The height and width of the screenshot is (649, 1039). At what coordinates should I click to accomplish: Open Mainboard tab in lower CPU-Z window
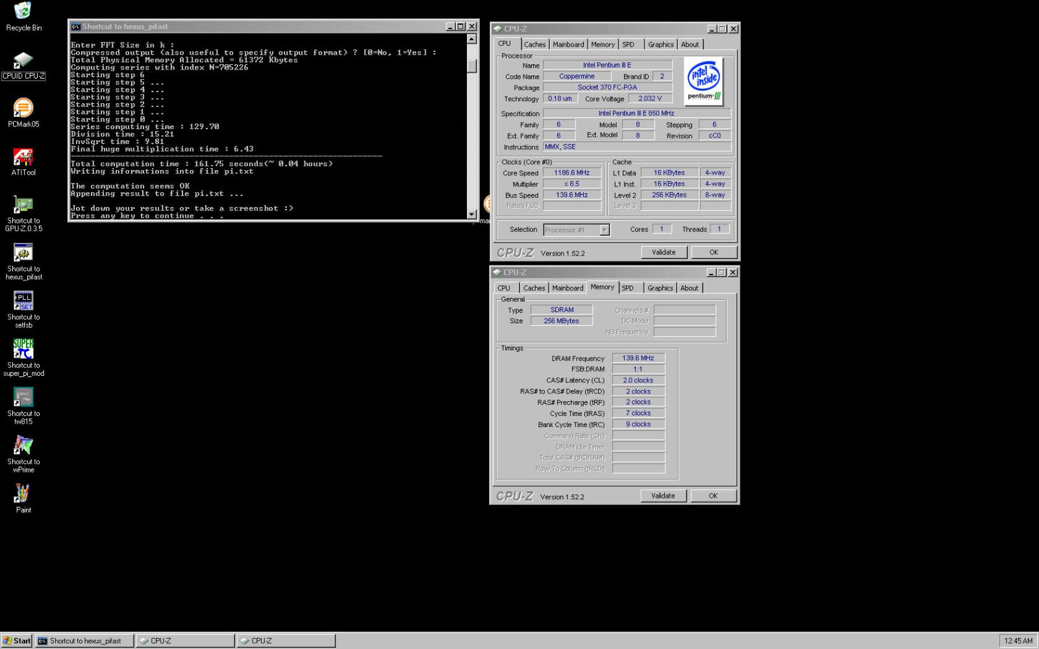(x=568, y=288)
